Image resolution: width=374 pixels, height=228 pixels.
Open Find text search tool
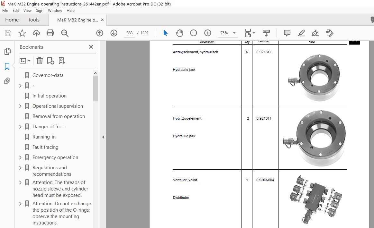[65, 33]
